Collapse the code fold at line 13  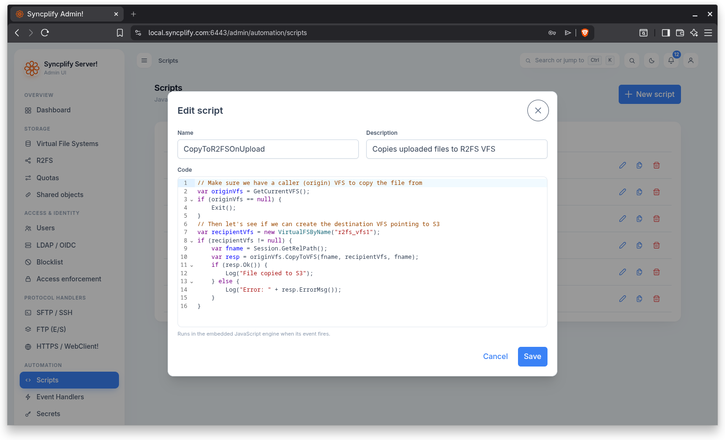click(x=192, y=282)
